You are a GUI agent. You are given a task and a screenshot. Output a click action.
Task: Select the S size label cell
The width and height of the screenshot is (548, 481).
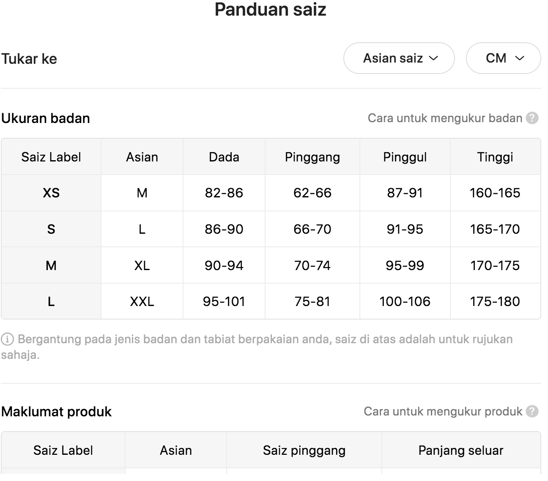51,230
